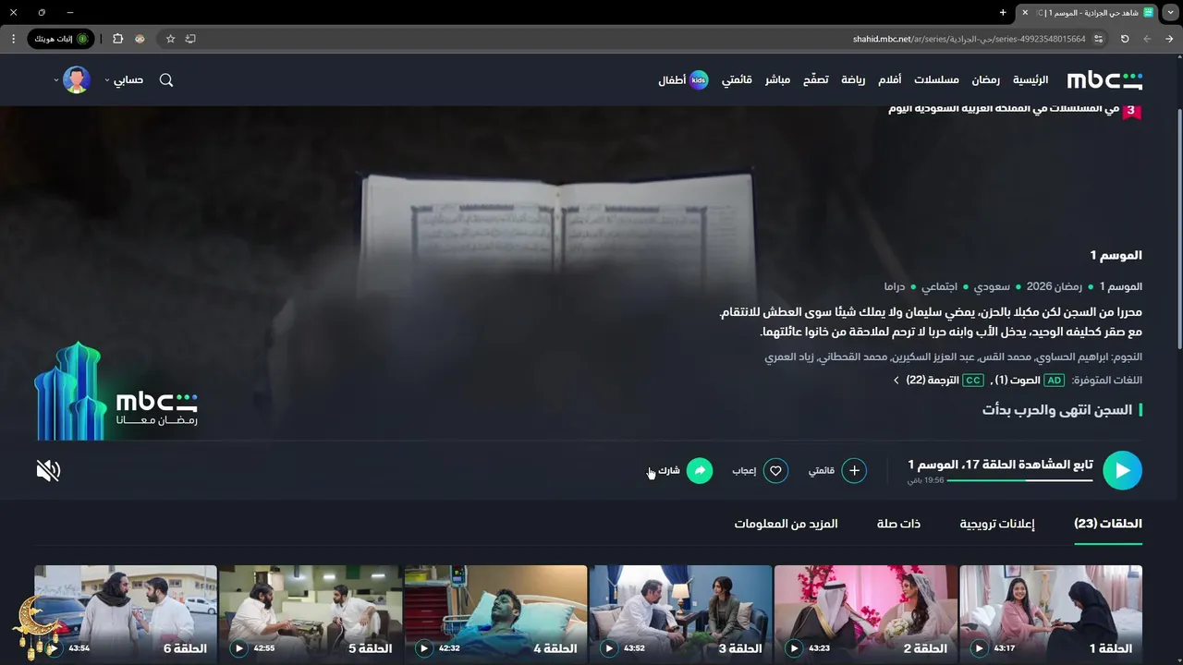
Task: Open the الحلقة 1 episode thumbnail
Action: click(1051, 614)
